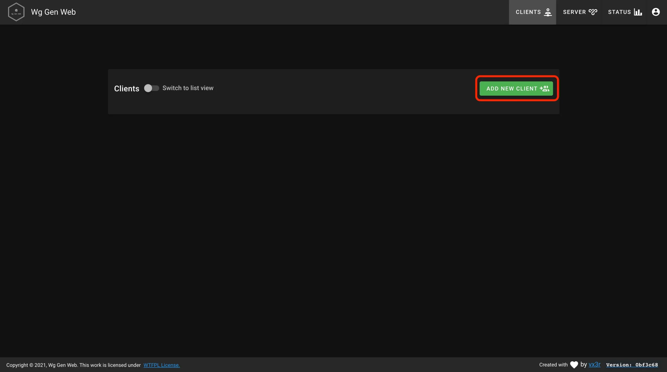Toggle the list view switch
Viewport: 667px width, 372px height.
tap(152, 88)
